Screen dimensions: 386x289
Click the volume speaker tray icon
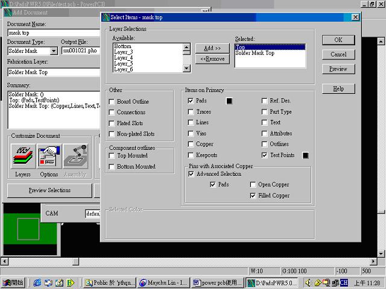[x=308, y=282]
